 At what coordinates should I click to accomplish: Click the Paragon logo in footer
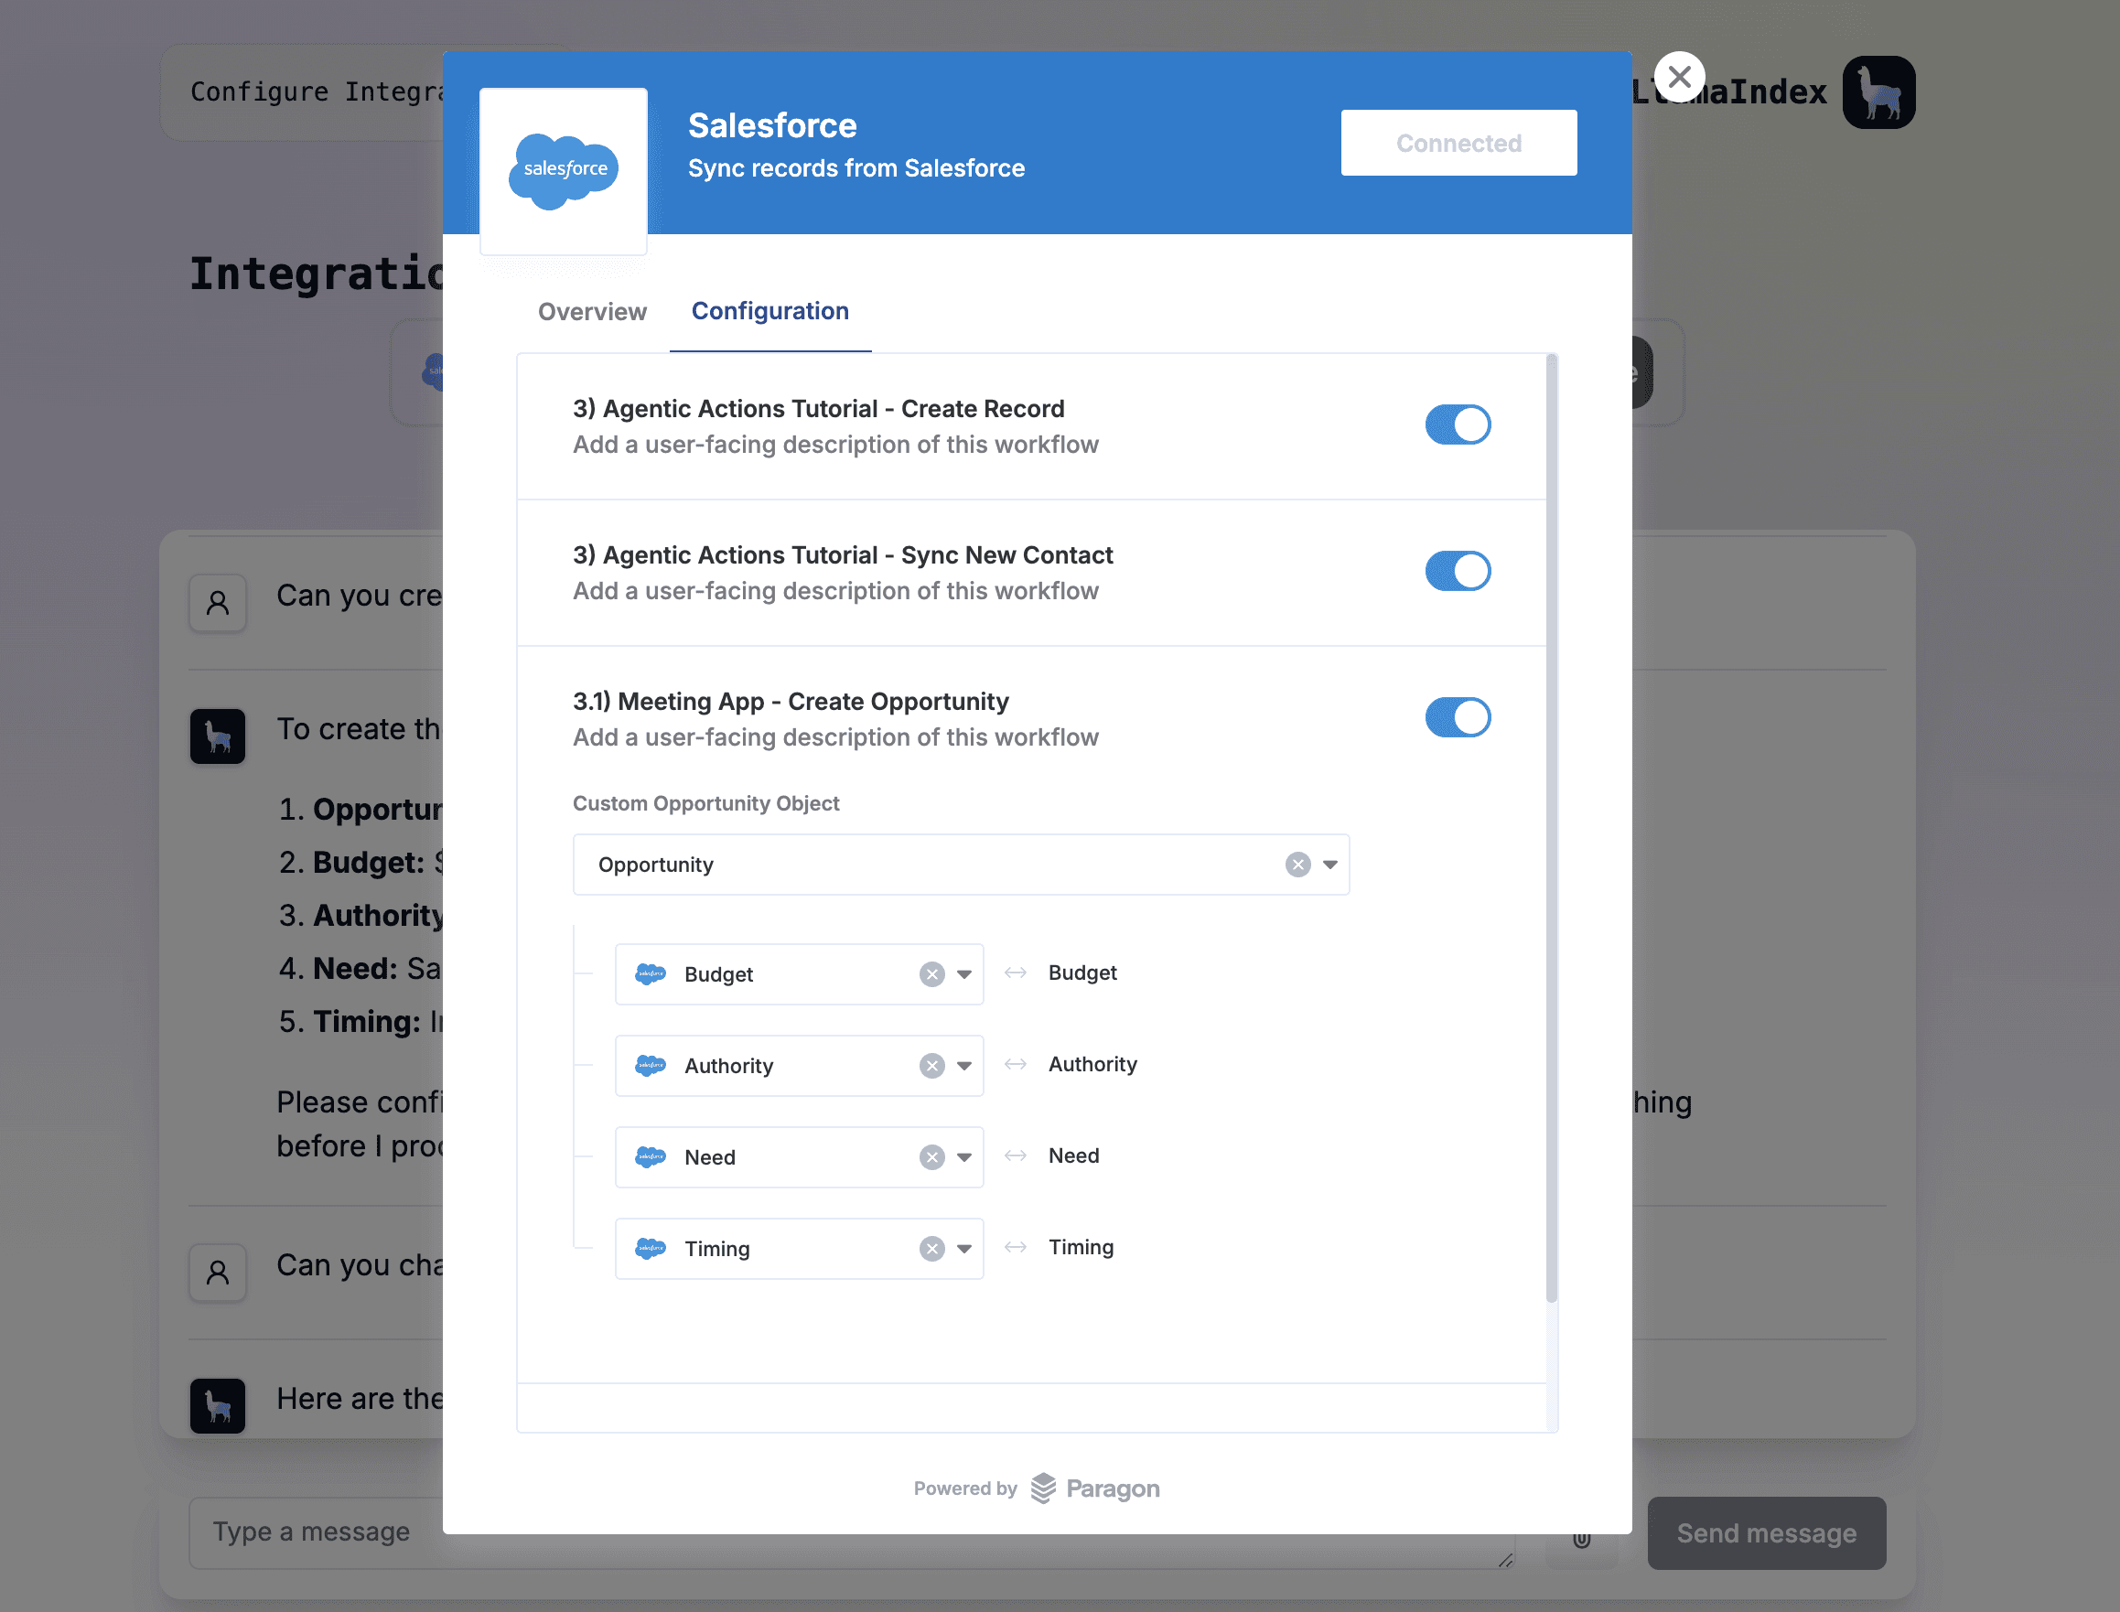(x=1095, y=1488)
